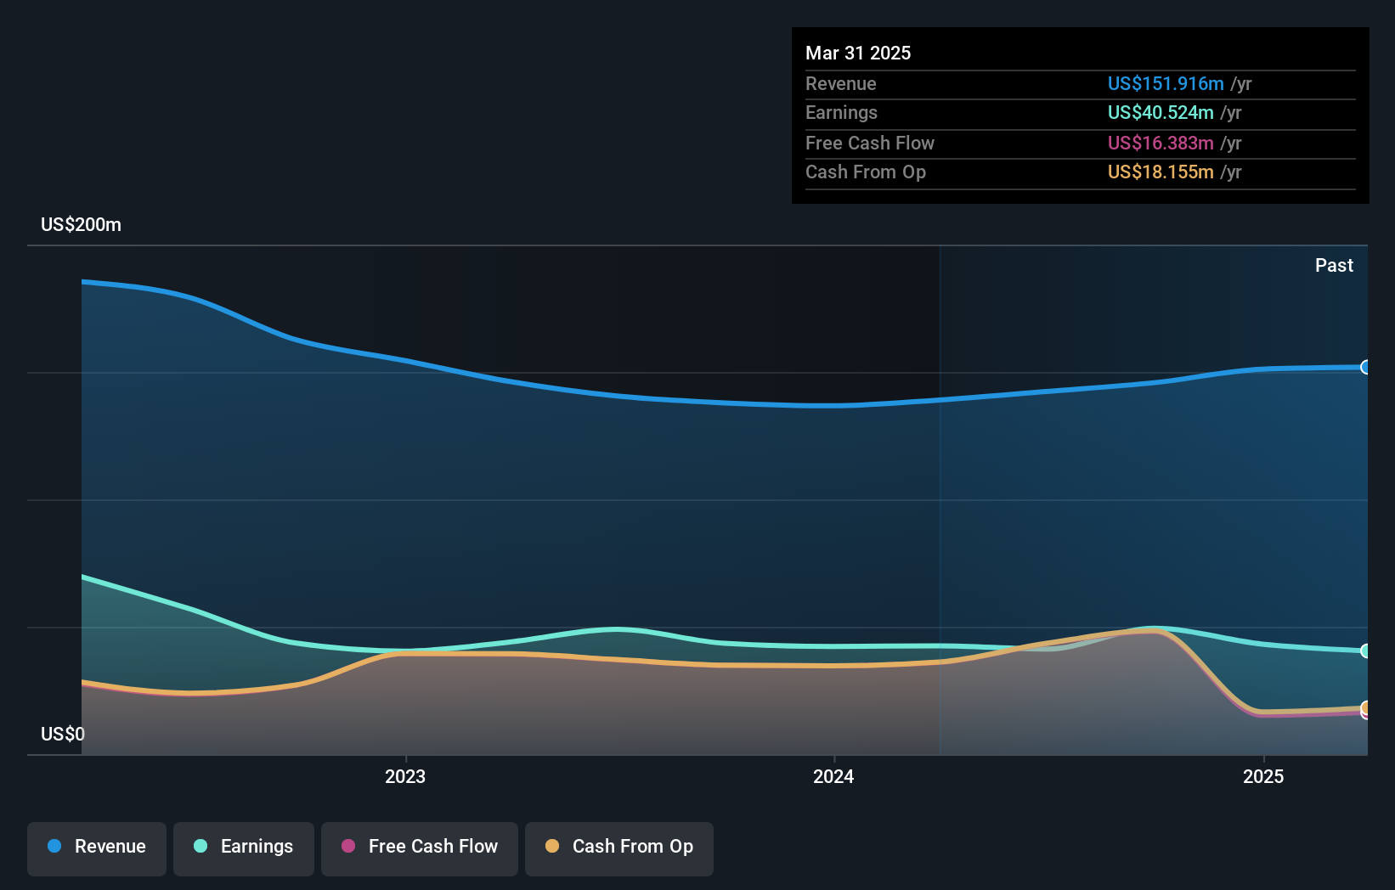
Task: Click the Cash From Op label in tooltip
Action: pos(866,172)
